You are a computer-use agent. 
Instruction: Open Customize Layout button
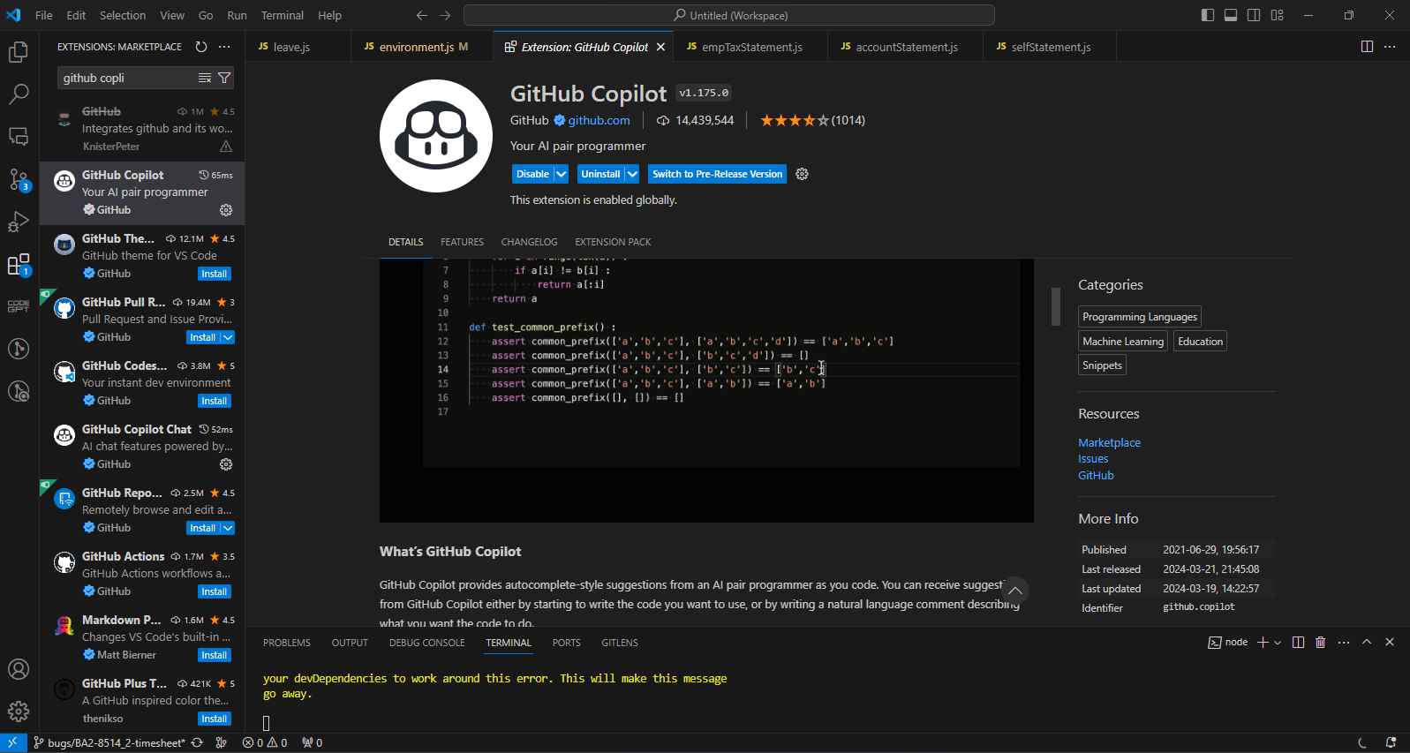tap(1277, 15)
